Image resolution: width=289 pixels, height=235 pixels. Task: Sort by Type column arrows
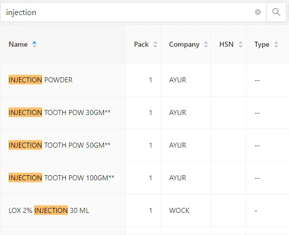tap(276, 45)
